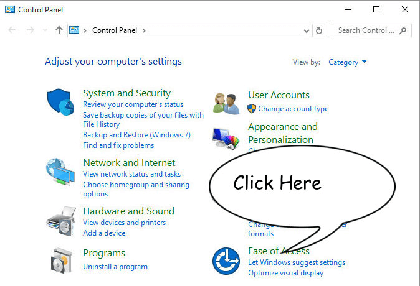Expand the recent locations chevron
This screenshot has width=420, height=286.
click(44, 30)
